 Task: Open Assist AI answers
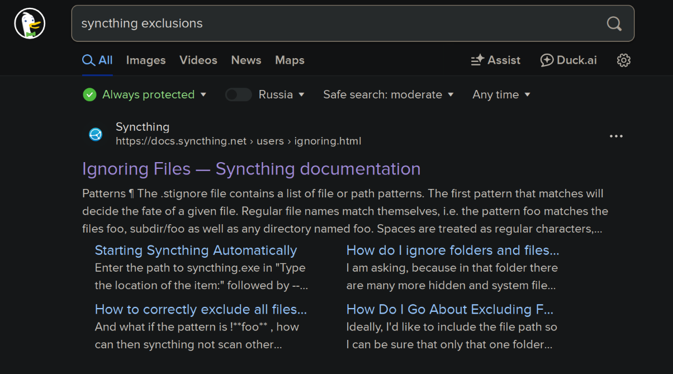tap(495, 60)
